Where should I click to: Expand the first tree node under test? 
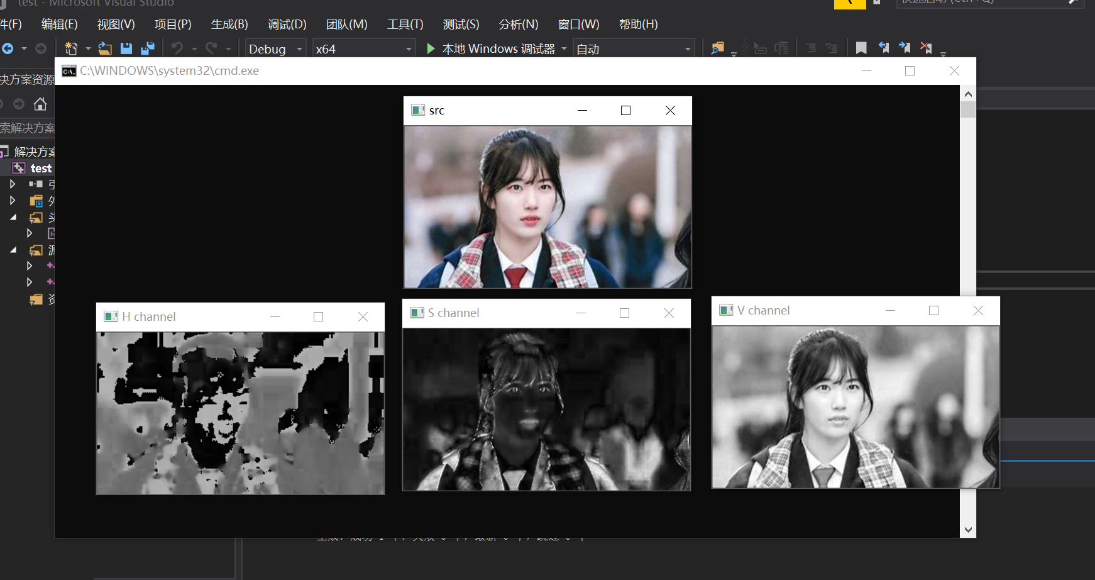point(13,184)
